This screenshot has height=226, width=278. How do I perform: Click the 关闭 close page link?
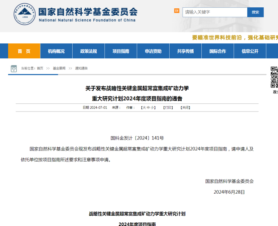click(185, 107)
